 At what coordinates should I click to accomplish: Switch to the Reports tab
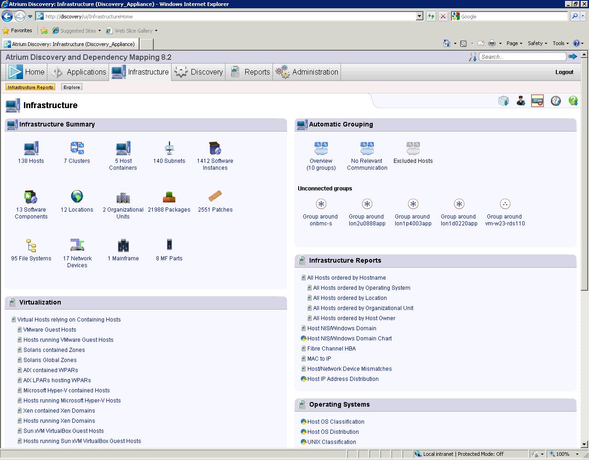249,72
